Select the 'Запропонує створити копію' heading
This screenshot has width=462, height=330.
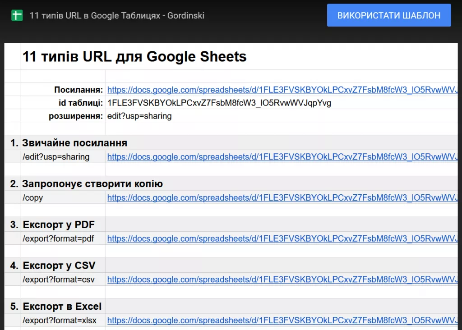(92, 183)
